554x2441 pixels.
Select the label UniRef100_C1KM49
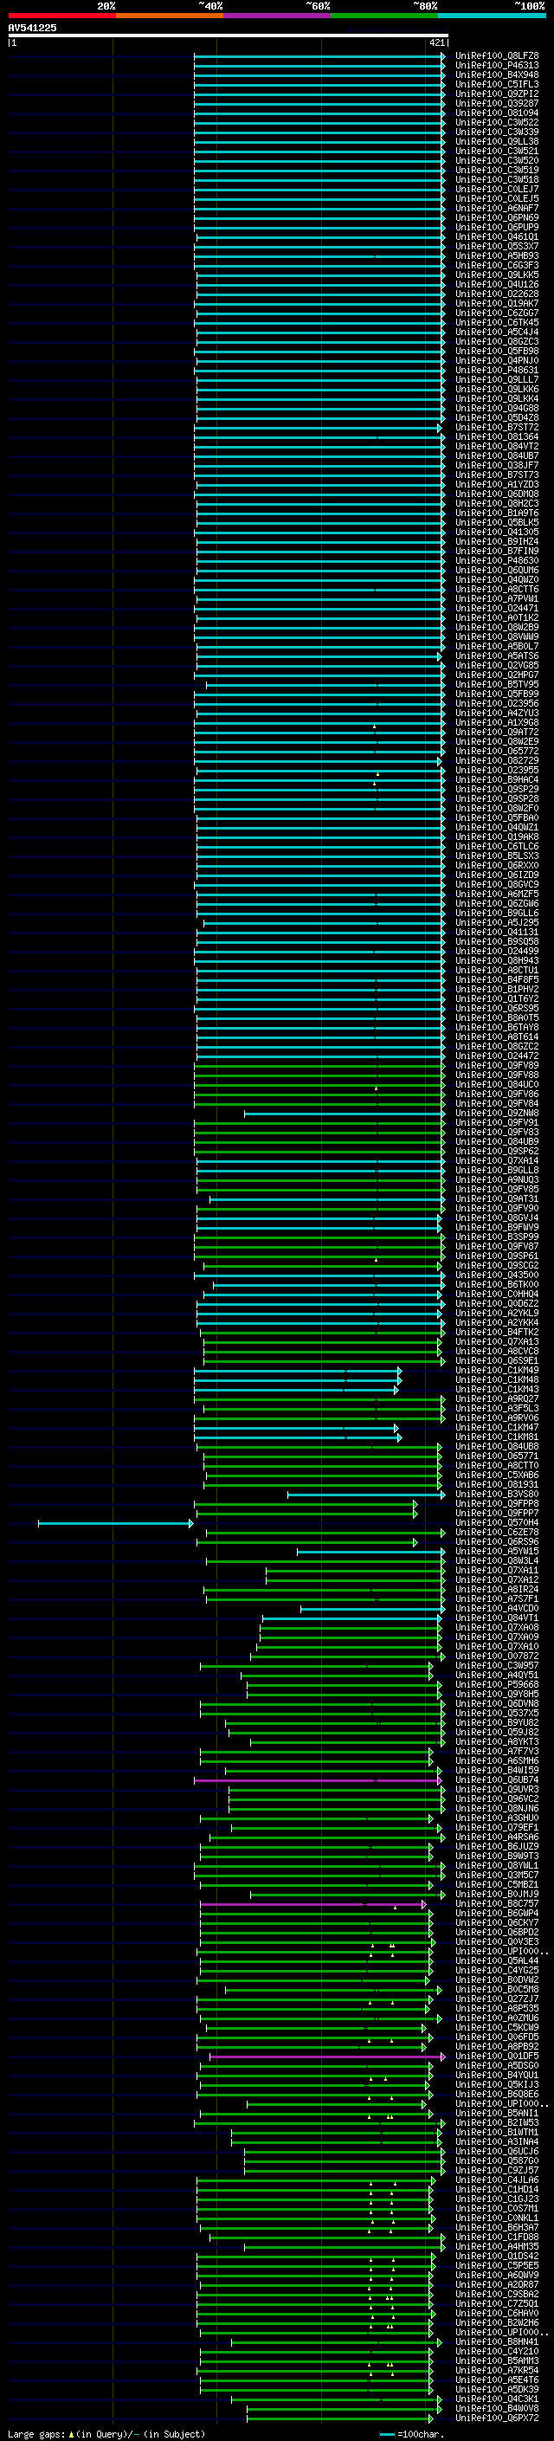click(x=497, y=1370)
